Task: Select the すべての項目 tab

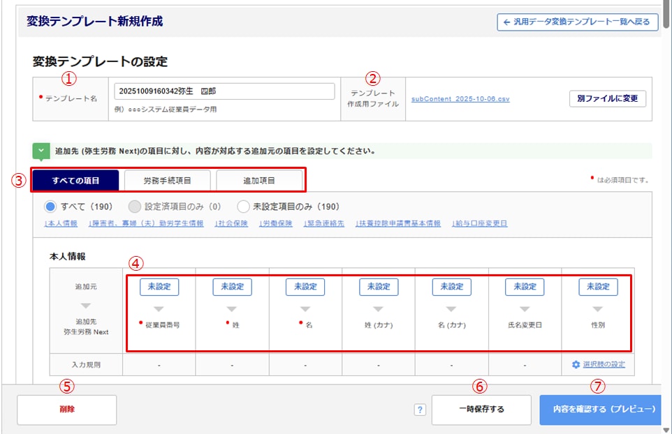Action: tap(75, 181)
